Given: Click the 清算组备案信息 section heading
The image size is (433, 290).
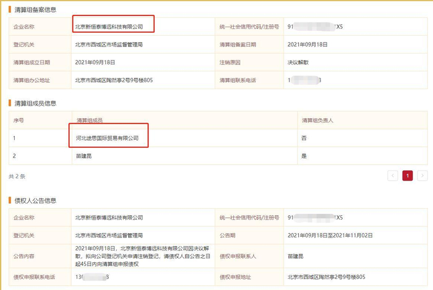Looking at the screenshot, I should [x=35, y=10].
